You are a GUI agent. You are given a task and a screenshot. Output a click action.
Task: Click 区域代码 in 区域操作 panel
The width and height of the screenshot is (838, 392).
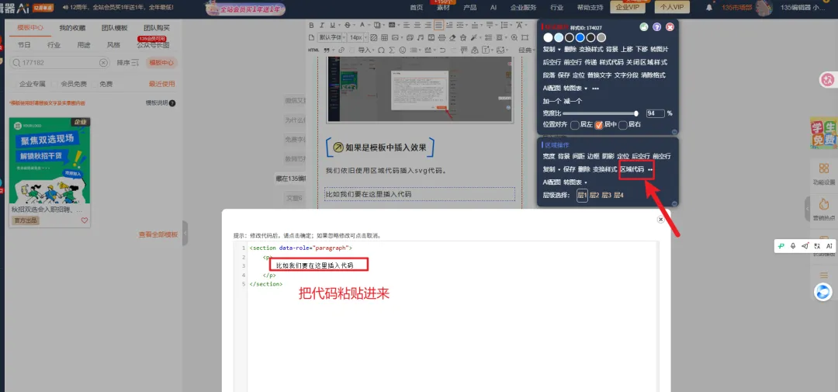coord(633,169)
